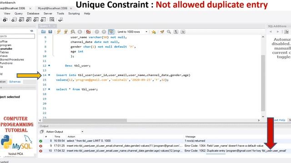
Task: Refresh schemas icon in navigator
Action: pyautogui.click(x=32, y=31)
